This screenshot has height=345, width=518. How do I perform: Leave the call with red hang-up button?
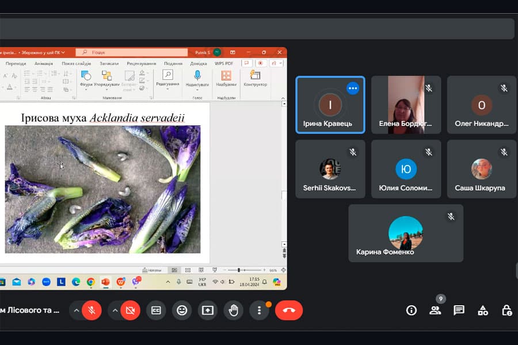[289, 310]
